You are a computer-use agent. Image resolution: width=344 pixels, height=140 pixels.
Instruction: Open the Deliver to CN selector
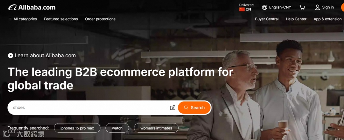247,7
